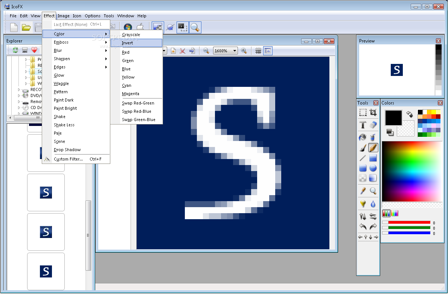Click the Rotate Right arrow icon
This screenshot has width=448, height=294.
point(373,227)
